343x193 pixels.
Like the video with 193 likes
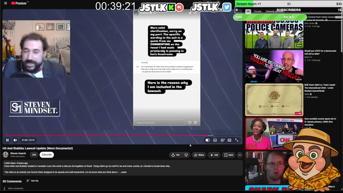point(176,155)
